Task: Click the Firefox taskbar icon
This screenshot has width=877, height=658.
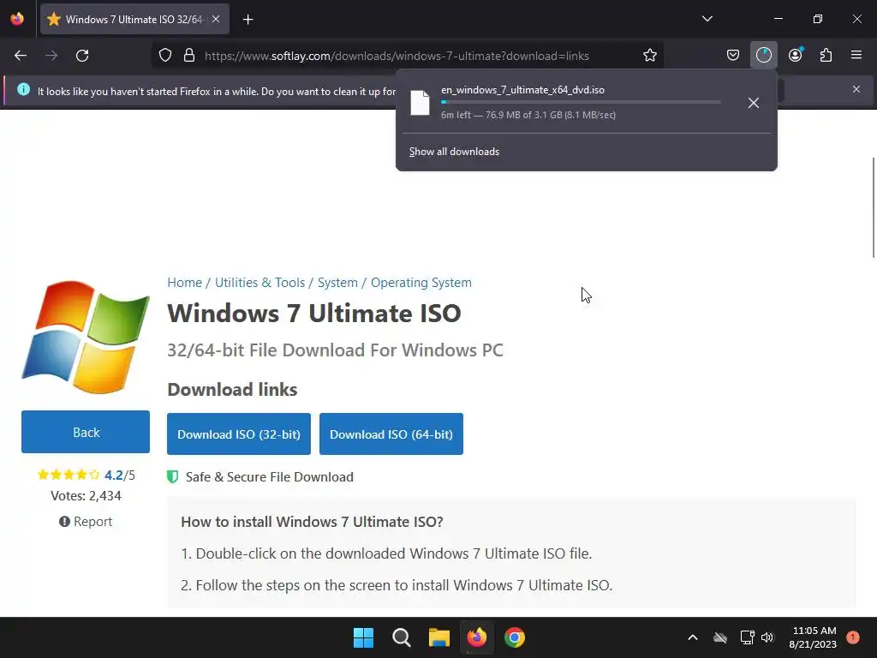Action: 476,637
